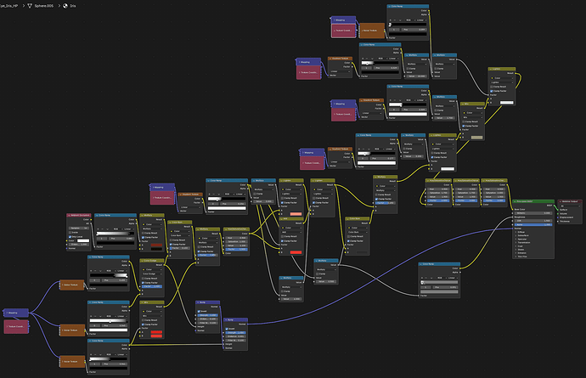Image resolution: width=586 pixels, height=378 pixels.
Task: Toggle Clamp Factor on the beige-swatch Mix node
Action: tap(464, 126)
